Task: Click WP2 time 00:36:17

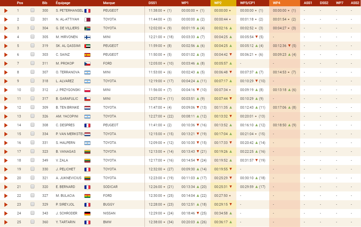Action: pyautogui.click(x=221, y=222)
